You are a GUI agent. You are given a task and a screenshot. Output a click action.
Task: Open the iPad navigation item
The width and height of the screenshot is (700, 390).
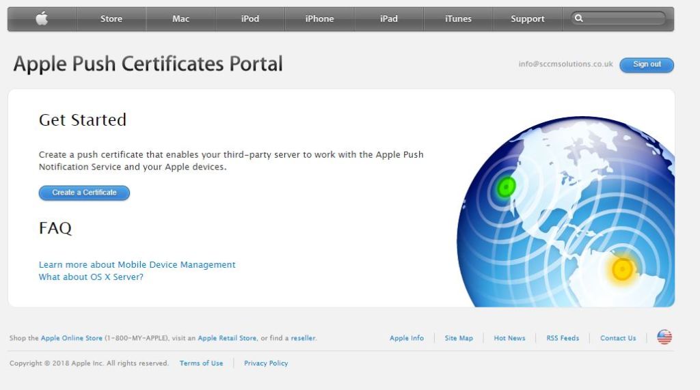click(389, 19)
